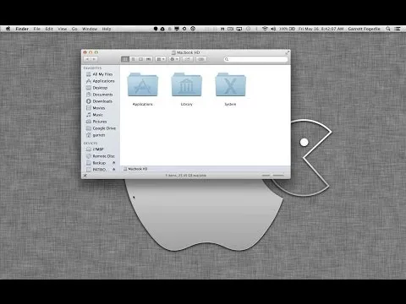Switch to icon view

pyautogui.click(x=125, y=59)
